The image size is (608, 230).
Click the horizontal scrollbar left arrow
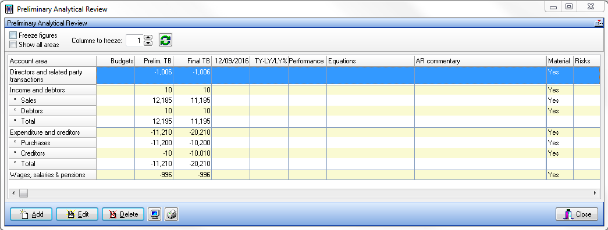pyautogui.click(x=13, y=193)
